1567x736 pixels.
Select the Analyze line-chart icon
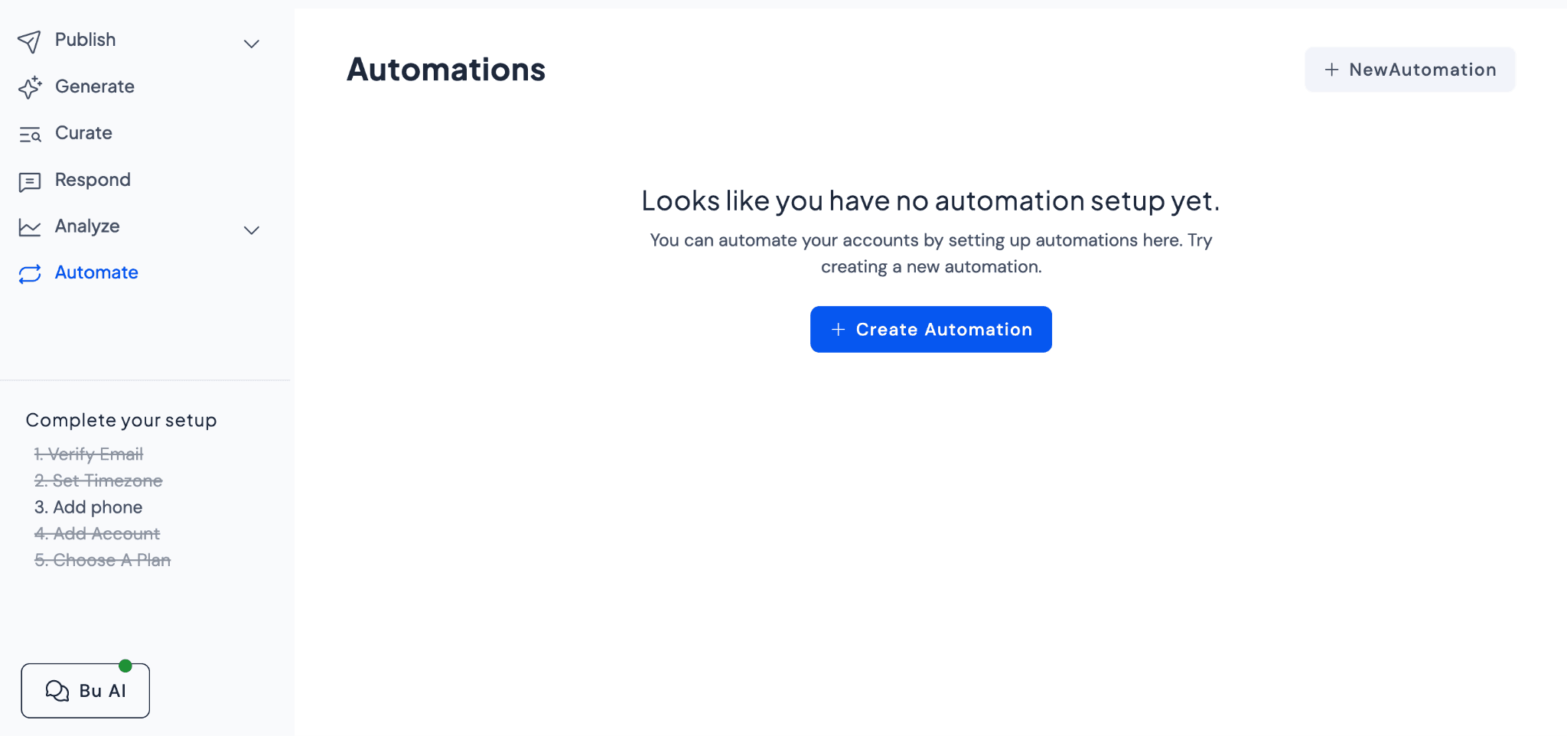(x=31, y=227)
